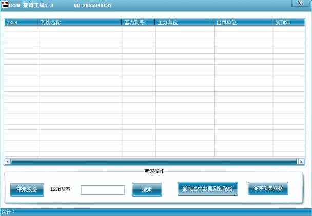Click the 复制选中数据到剪贴板 button
The width and height of the screenshot is (312, 216).
(x=207, y=189)
